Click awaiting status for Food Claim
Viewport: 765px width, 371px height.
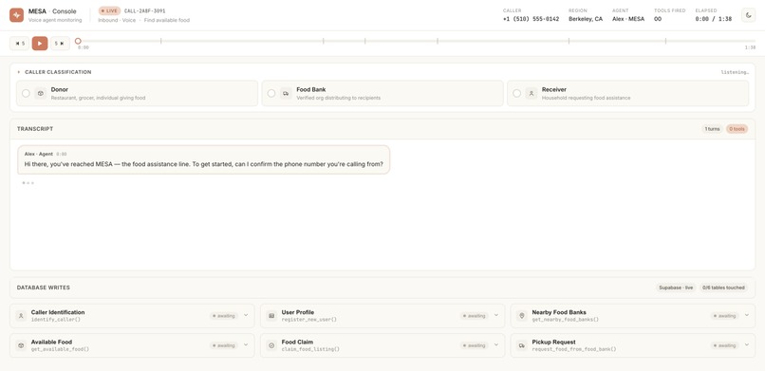coord(475,345)
